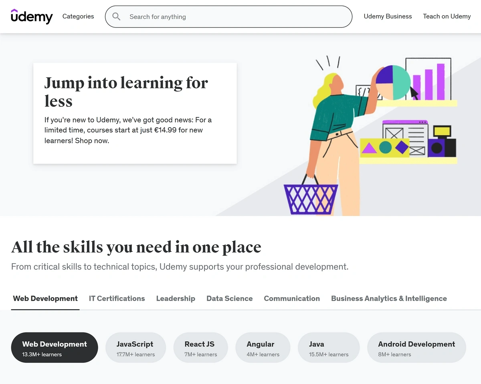Viewport: 481px width, 384px height.
Task: Select the Java topic pill
Action: (x=329, y=348)
